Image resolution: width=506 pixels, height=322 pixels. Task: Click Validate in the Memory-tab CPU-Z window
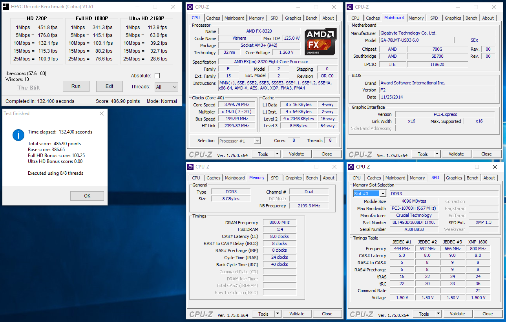tap(297, 314)
